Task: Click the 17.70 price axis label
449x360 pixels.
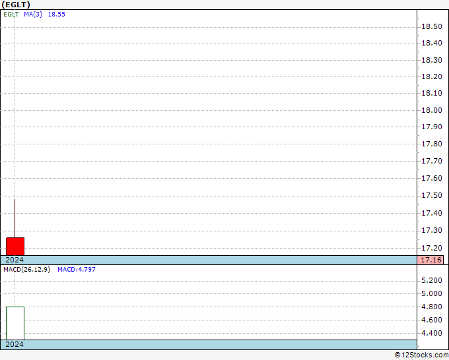Action: (432, 161)
